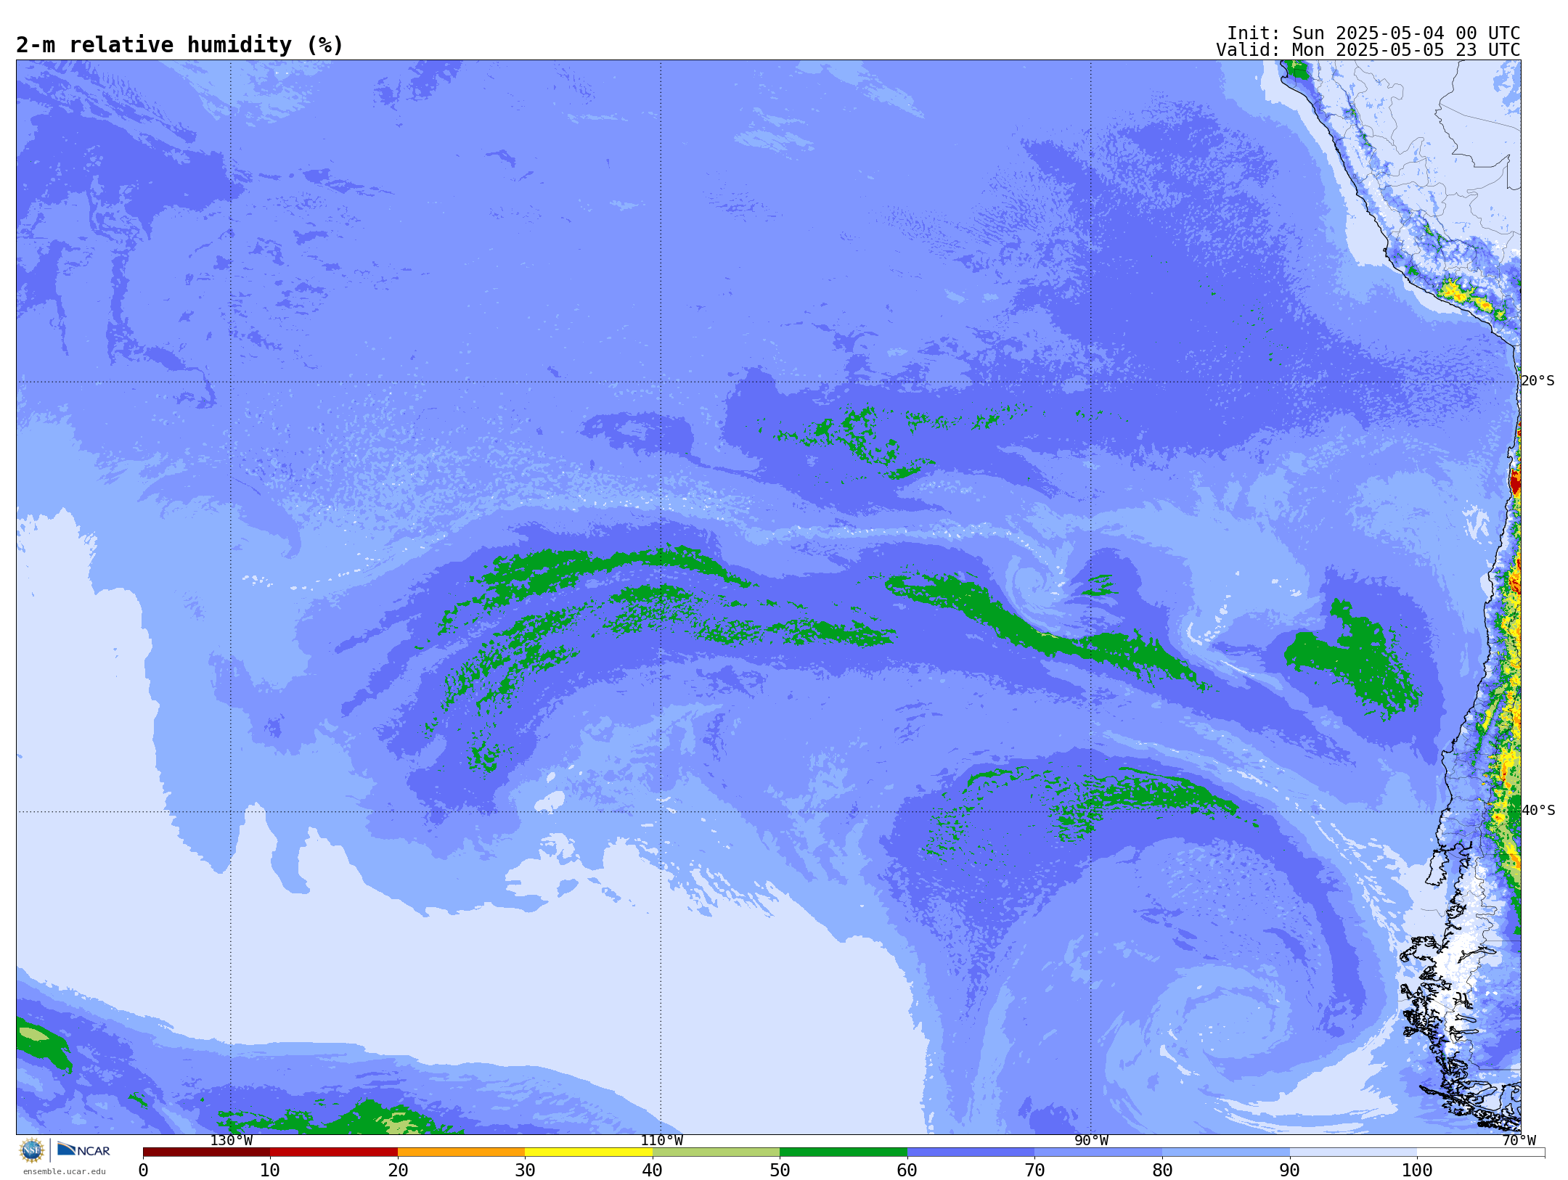Click the colorbar tick label 0
Screen dimensions: 1568x1180
143,1171
